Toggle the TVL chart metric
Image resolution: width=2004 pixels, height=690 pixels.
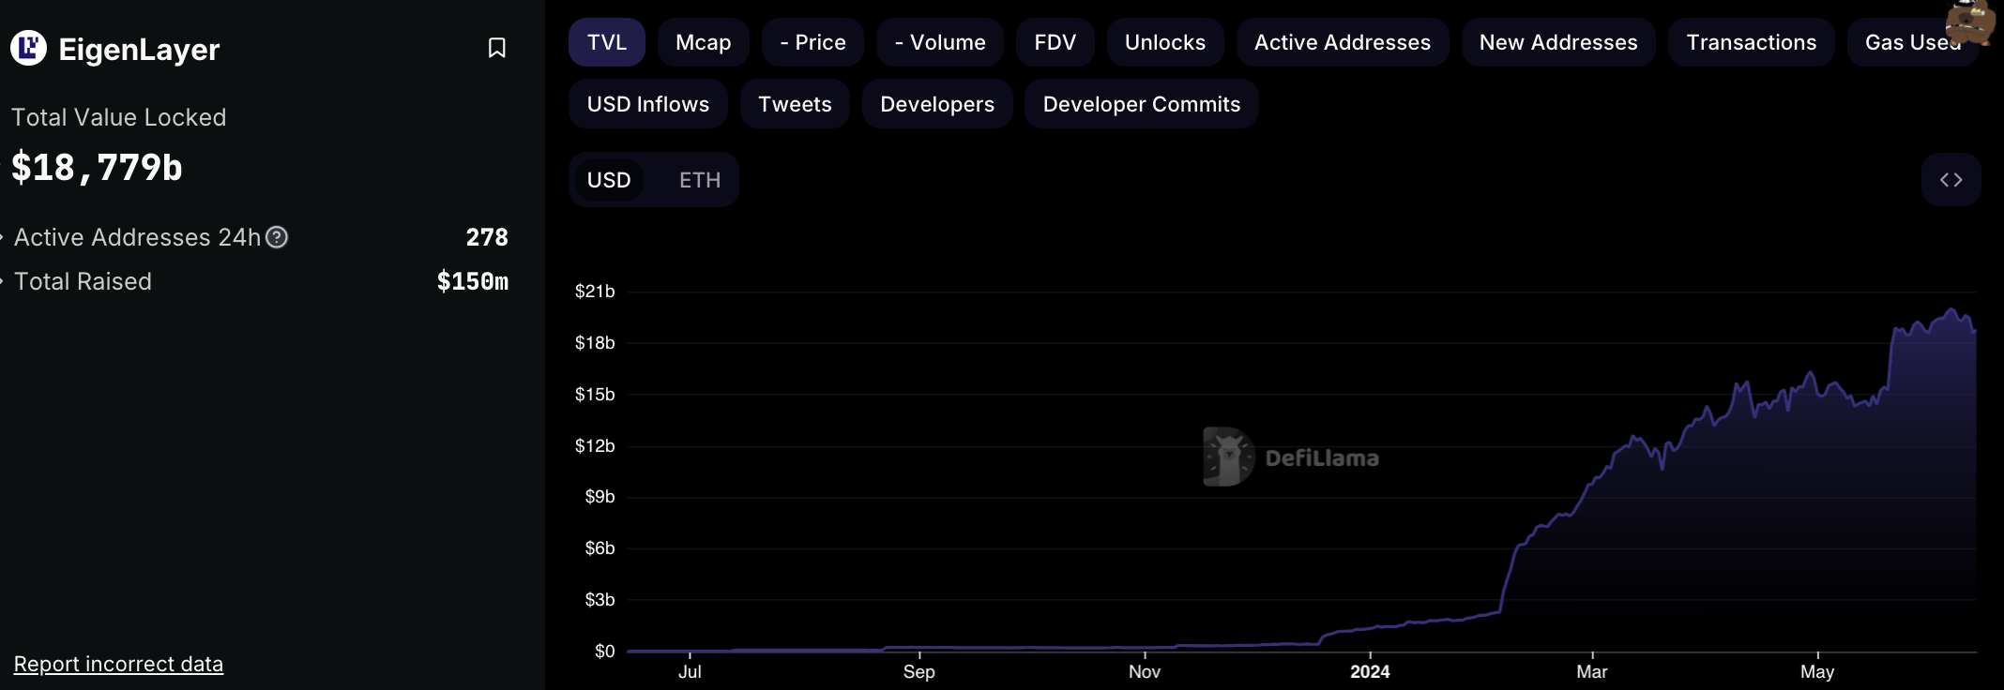click(607, 42)
